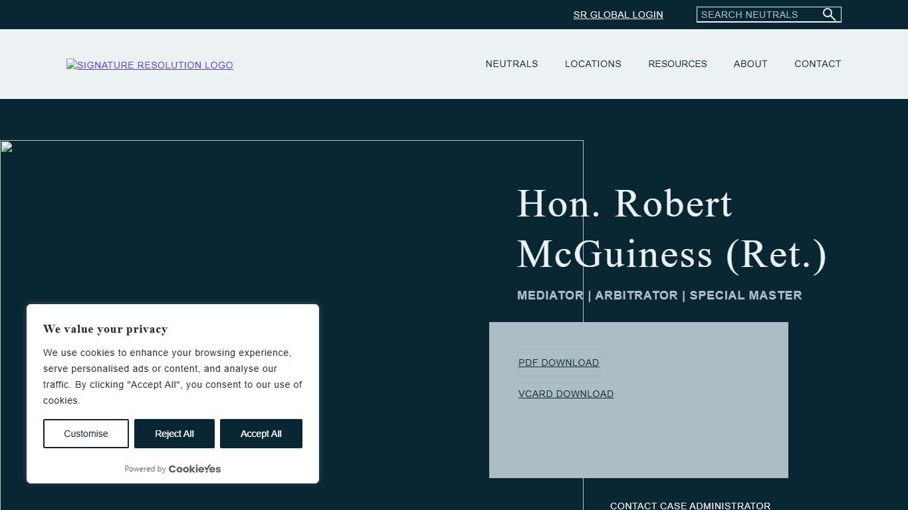Download the PDF bio
This screenshot has width=908, height=510.
(x=558, y=363)
